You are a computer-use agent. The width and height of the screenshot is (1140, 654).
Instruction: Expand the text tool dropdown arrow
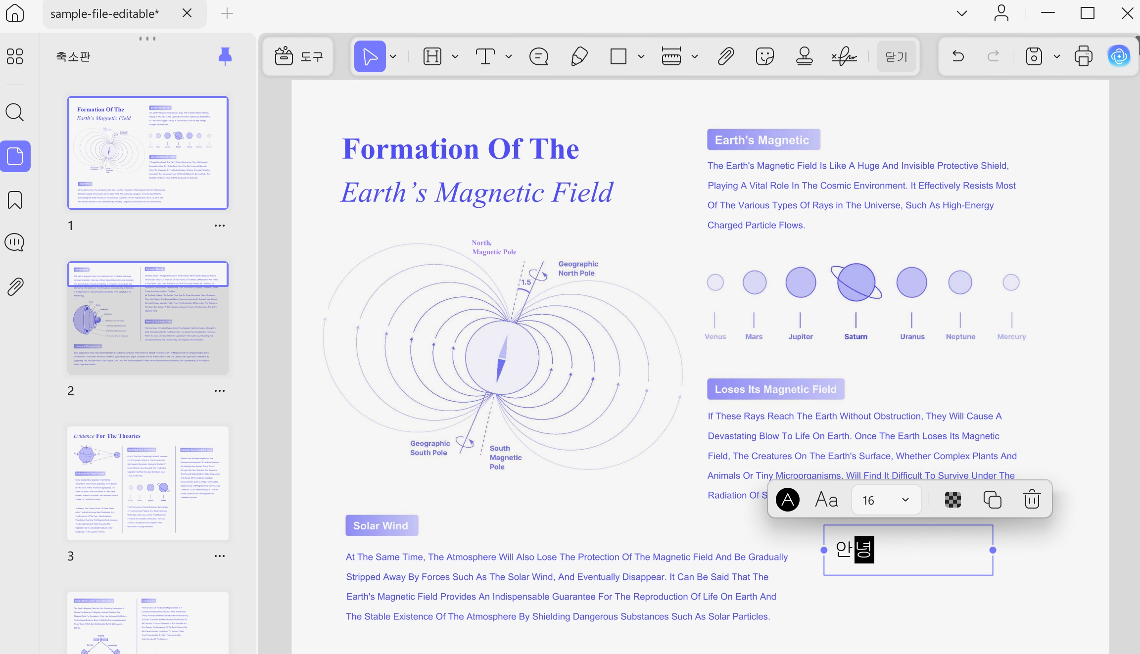point(509,56)
